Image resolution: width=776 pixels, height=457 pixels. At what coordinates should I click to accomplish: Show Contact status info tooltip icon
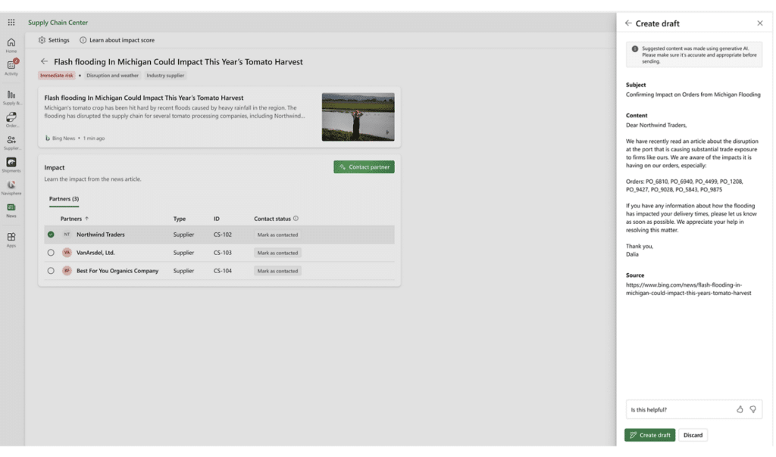click(x=296, y=219)
